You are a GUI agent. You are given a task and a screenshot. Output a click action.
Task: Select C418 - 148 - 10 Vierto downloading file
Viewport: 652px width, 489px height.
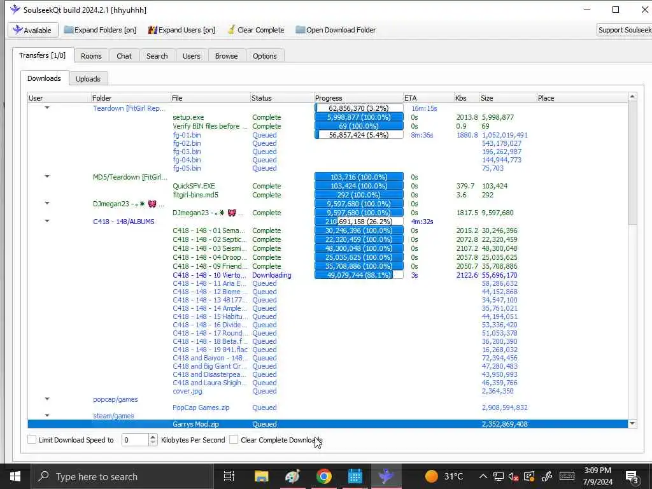tap(209, 275)
